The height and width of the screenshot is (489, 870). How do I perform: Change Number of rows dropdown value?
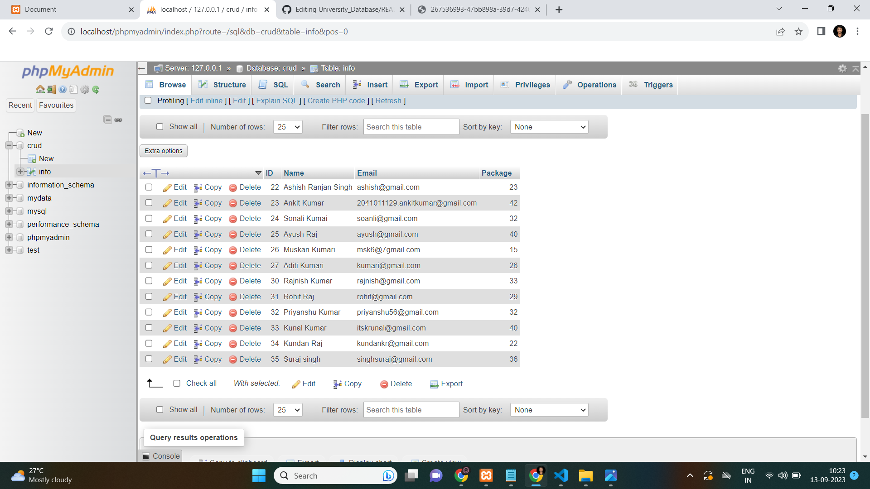[x=287, y=127]
